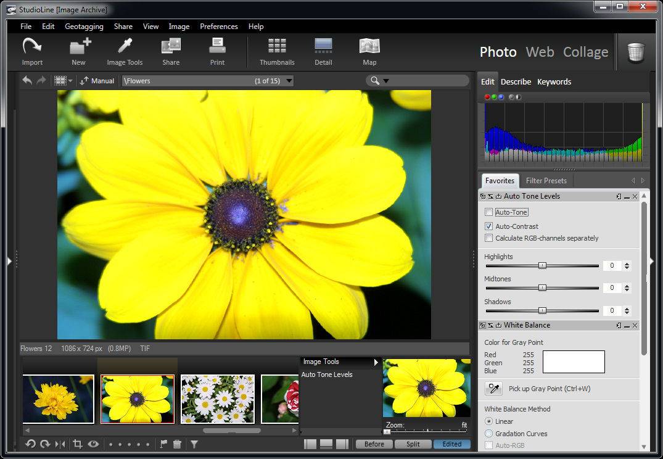Pick up gray point eyedropper button

(493, 388)
